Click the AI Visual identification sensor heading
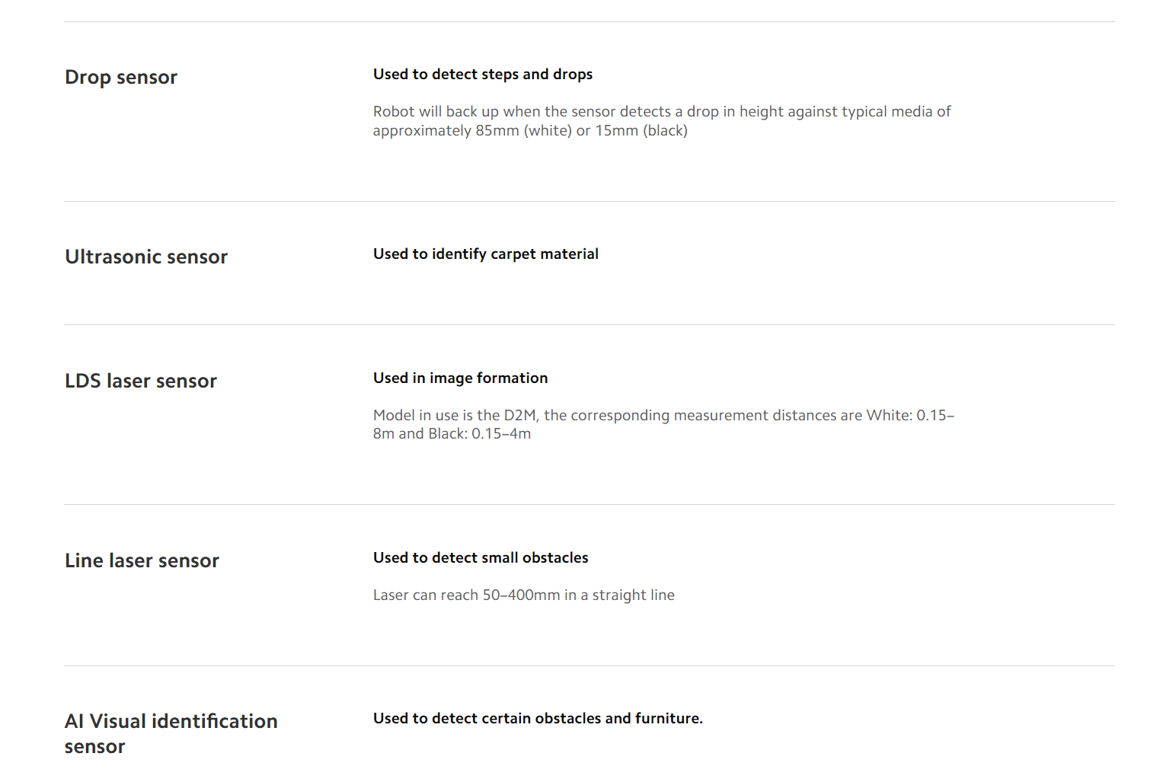1160x782 pixels. click(171, 733)
